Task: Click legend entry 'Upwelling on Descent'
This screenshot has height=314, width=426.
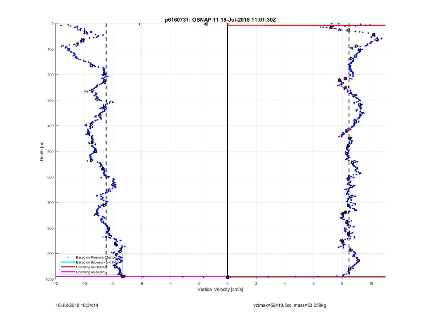Action: pyautogui.click(x=92, y=267)
